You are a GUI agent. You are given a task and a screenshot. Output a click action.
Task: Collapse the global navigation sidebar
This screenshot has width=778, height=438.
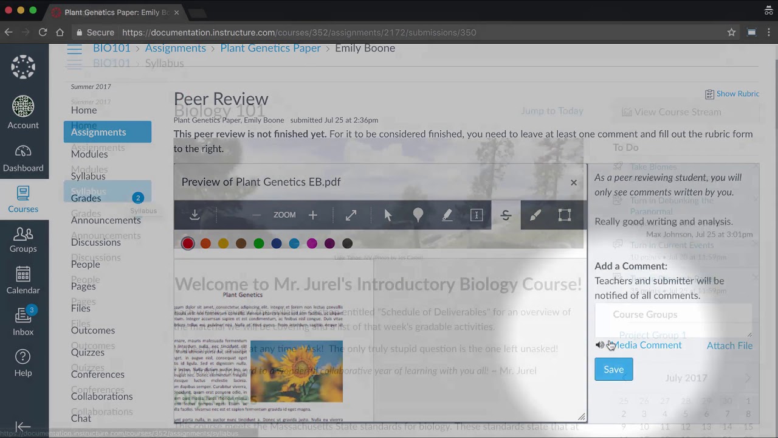(x=23, y=427)
